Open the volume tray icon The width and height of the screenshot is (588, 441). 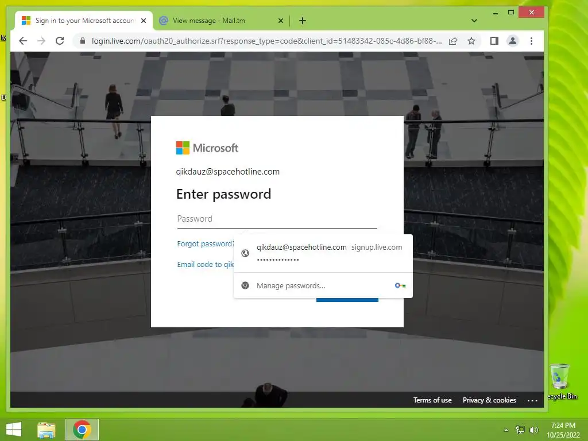point(534,430)
